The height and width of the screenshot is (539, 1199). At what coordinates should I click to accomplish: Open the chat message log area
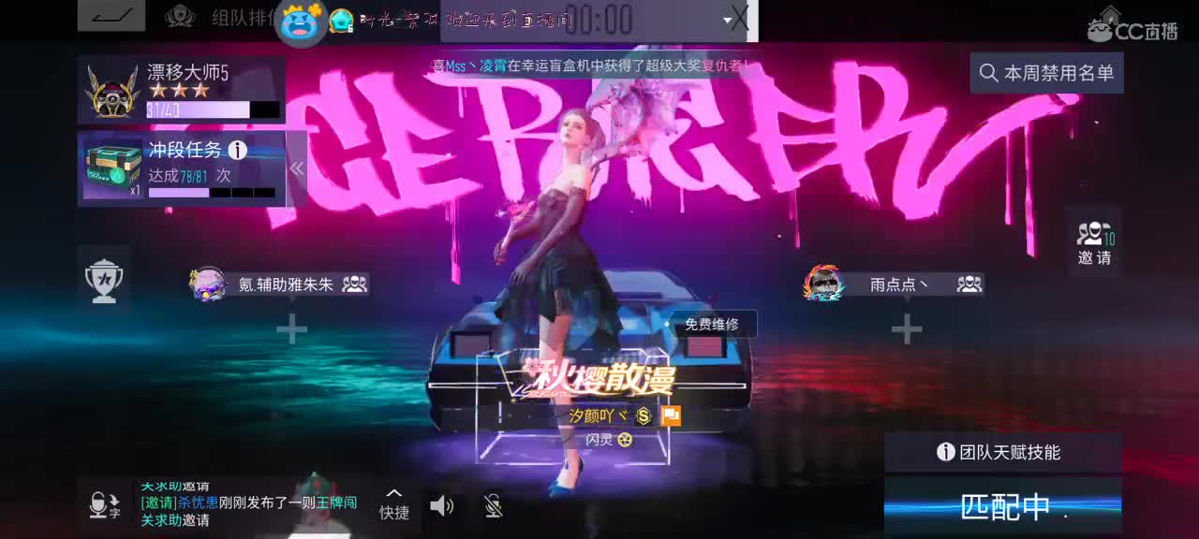pos(250,503)
